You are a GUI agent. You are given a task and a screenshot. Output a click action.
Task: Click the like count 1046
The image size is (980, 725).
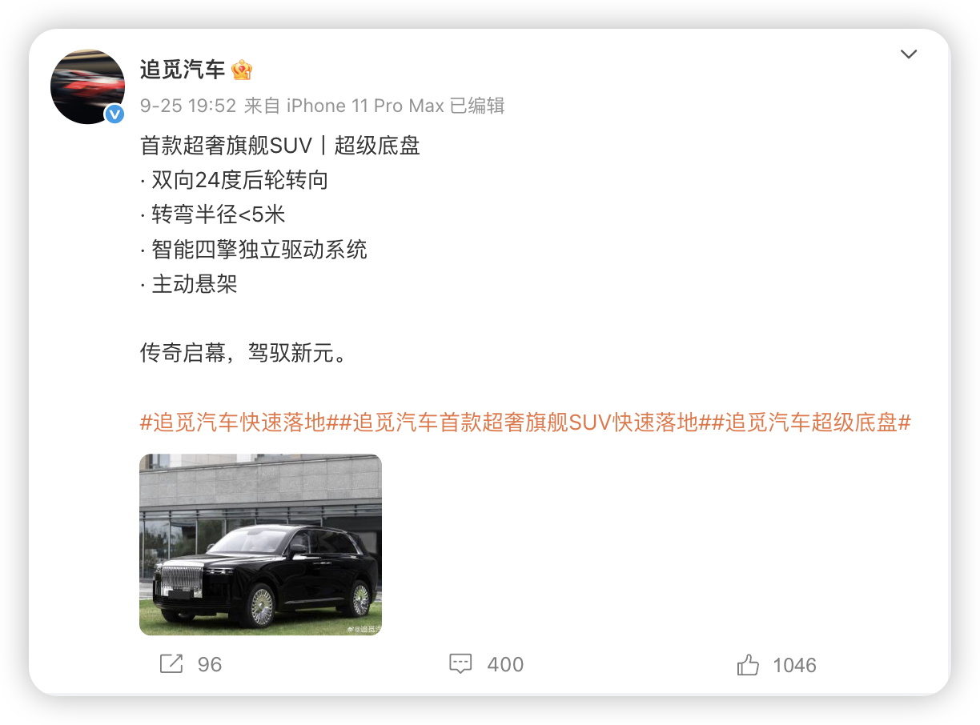[794, 665]
